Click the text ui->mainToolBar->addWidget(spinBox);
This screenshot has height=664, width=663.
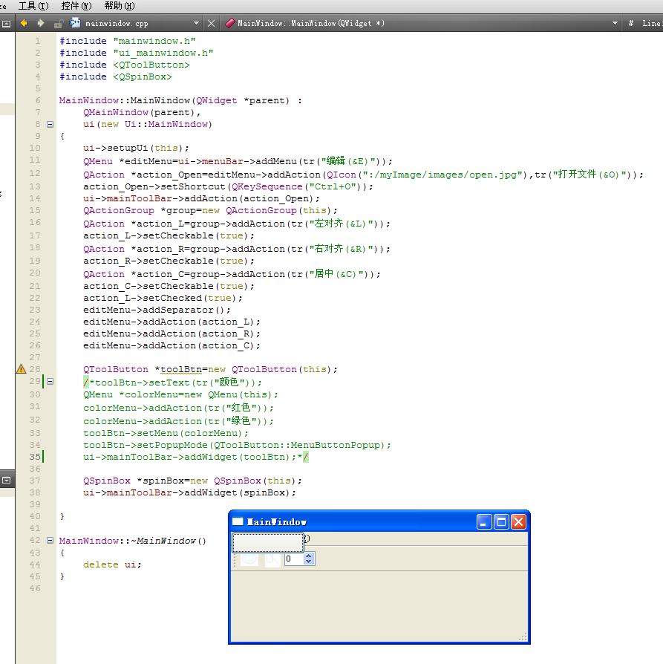point(189,492)
